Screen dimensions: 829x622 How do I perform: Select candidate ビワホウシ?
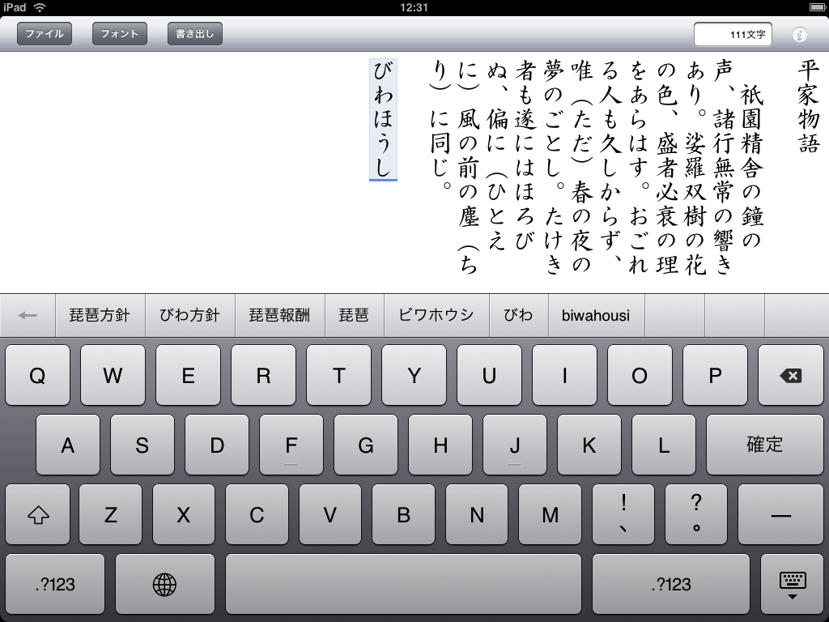(436, 315)
